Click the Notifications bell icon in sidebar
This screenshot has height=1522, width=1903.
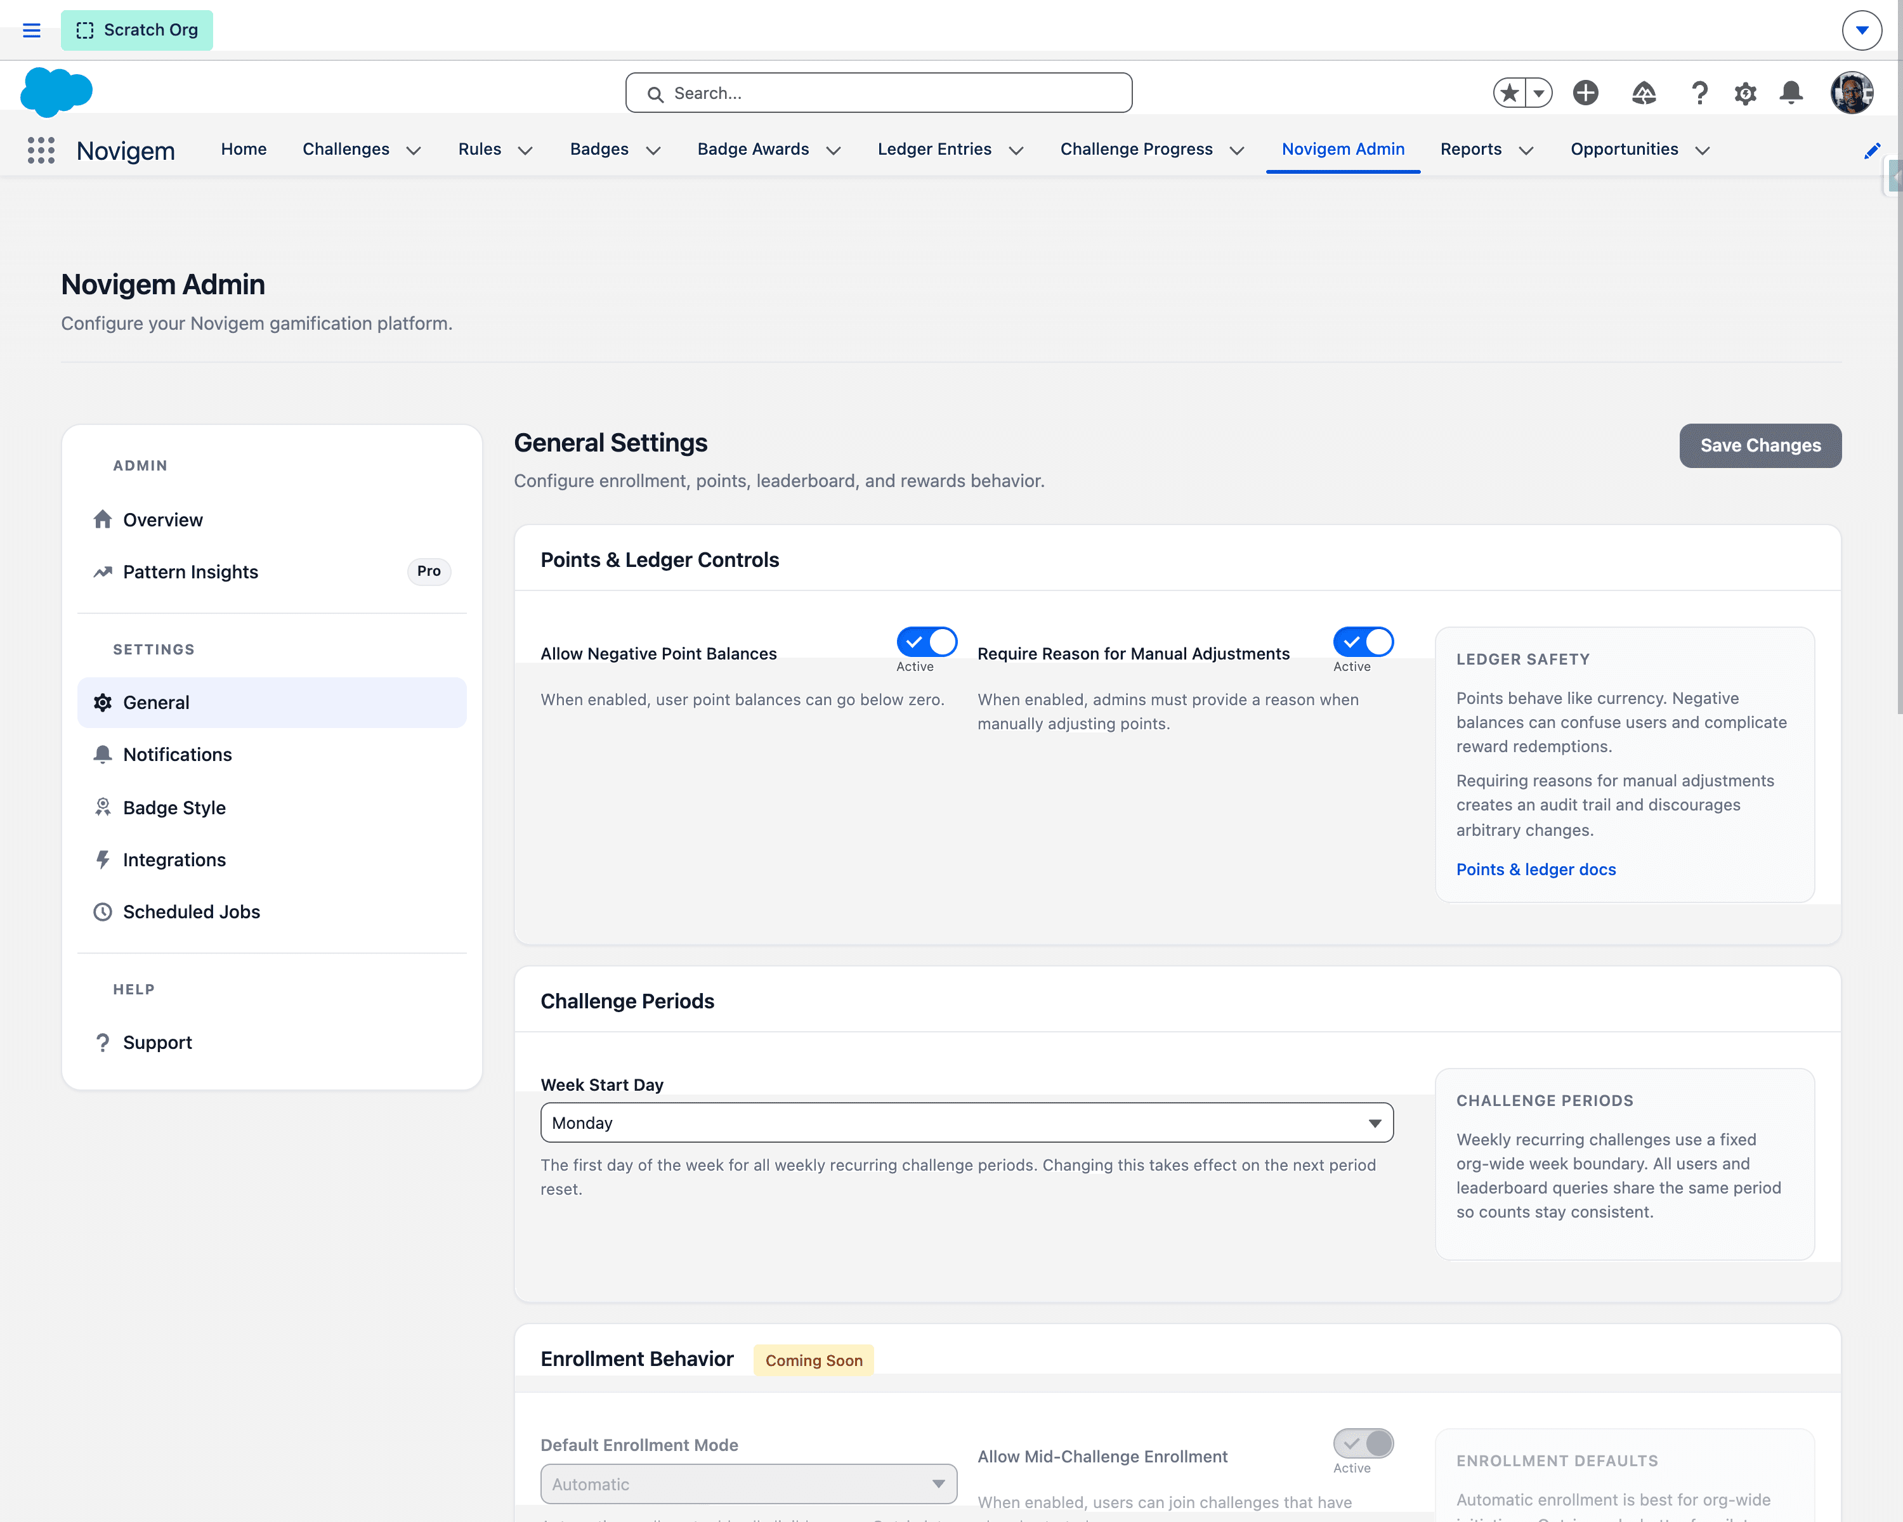pos(102,755)
